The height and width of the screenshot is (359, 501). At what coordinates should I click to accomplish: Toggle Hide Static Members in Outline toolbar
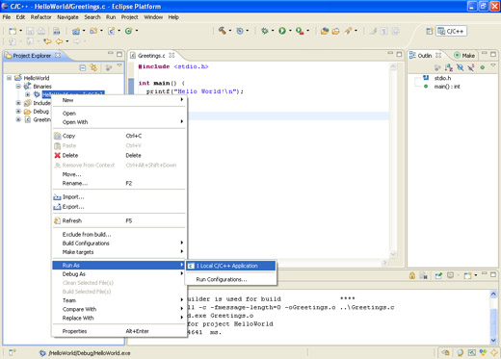(471, 67)
